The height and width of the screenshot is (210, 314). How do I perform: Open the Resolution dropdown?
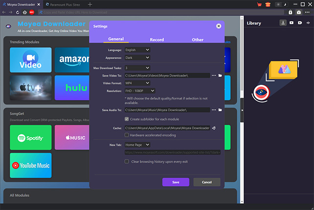tap(140, 91)
